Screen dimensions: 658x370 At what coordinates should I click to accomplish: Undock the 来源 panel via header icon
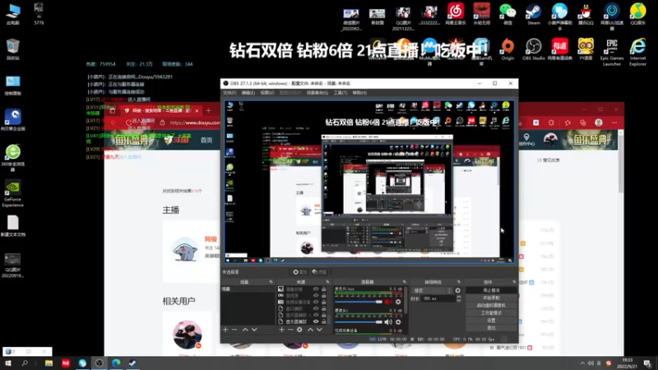point(327,282)
